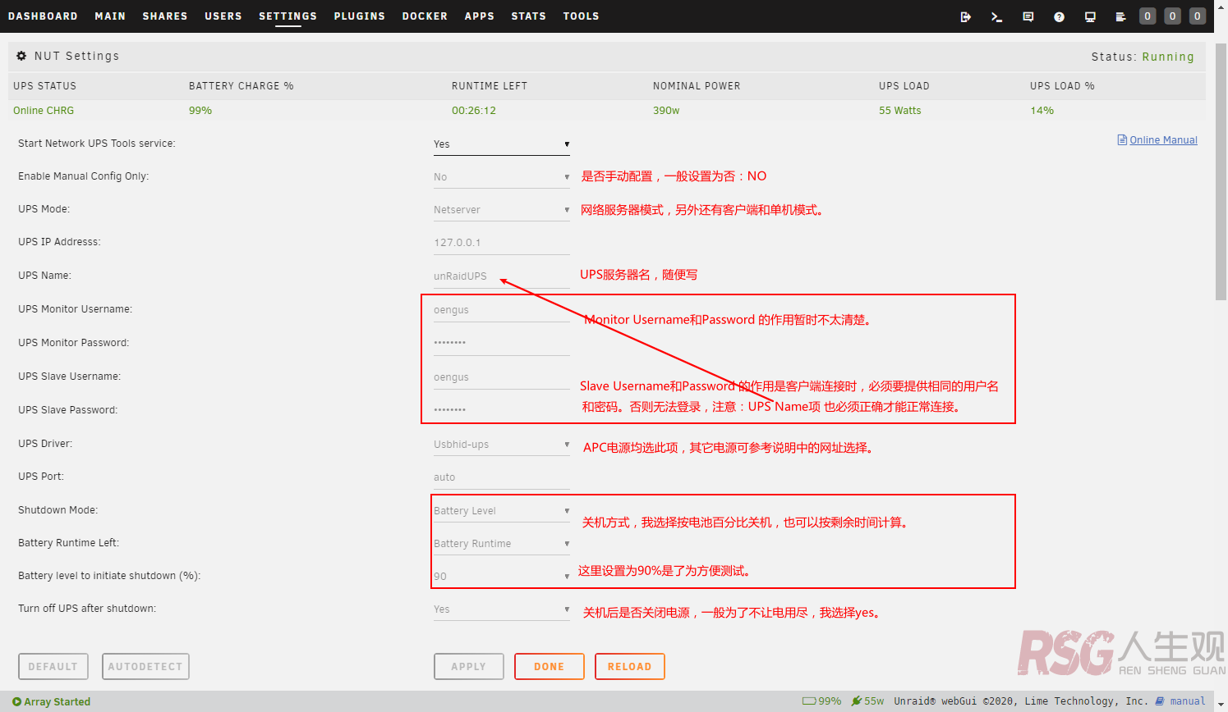Click the Running status text
This screenshot has width=1228, height=712.
[x=1168, y=57]
